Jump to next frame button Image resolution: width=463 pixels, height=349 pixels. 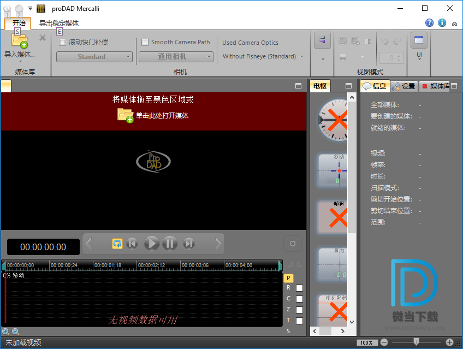tap(189, 244)
